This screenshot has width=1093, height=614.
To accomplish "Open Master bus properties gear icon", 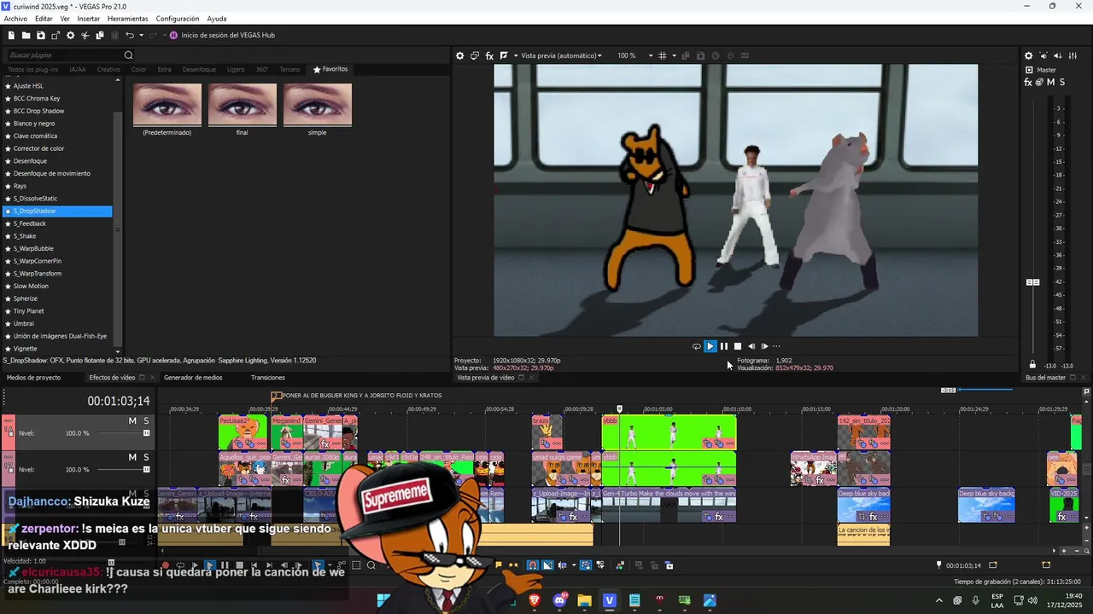I will [1028, 55].
